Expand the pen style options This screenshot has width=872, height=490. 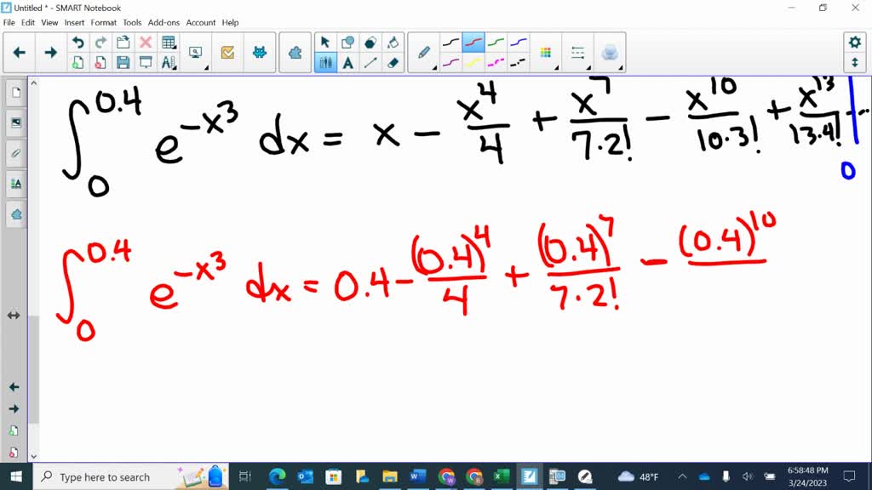point(435,67)
